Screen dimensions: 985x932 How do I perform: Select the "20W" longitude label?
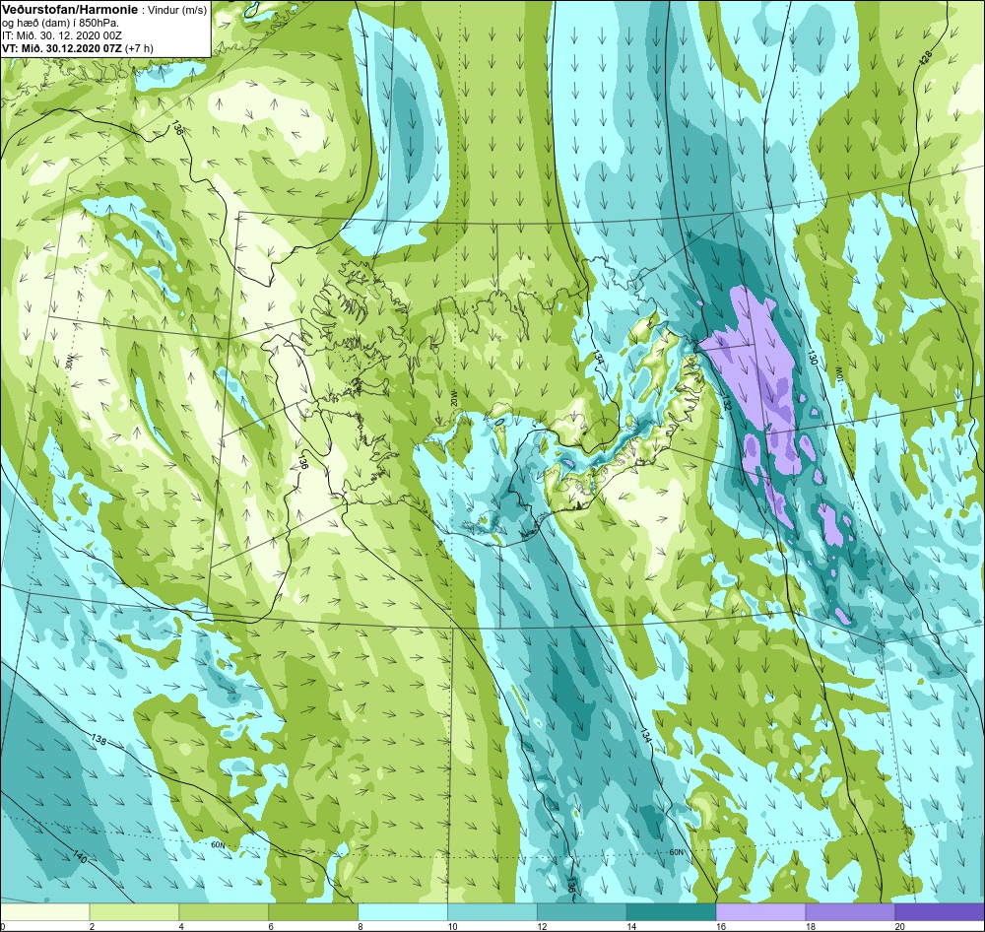pyautogui.click(x=453, y=396)
